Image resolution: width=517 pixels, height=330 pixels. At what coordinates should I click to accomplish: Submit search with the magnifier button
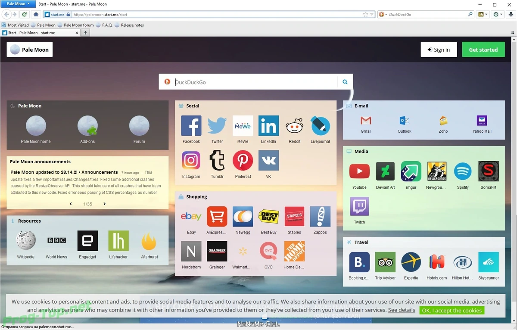pos(345,82)
